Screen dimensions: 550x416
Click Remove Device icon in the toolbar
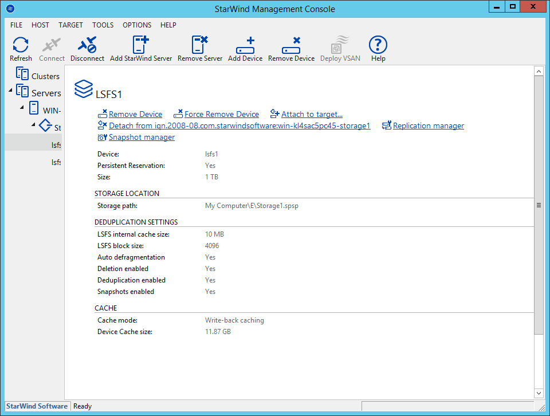[291, 45]
